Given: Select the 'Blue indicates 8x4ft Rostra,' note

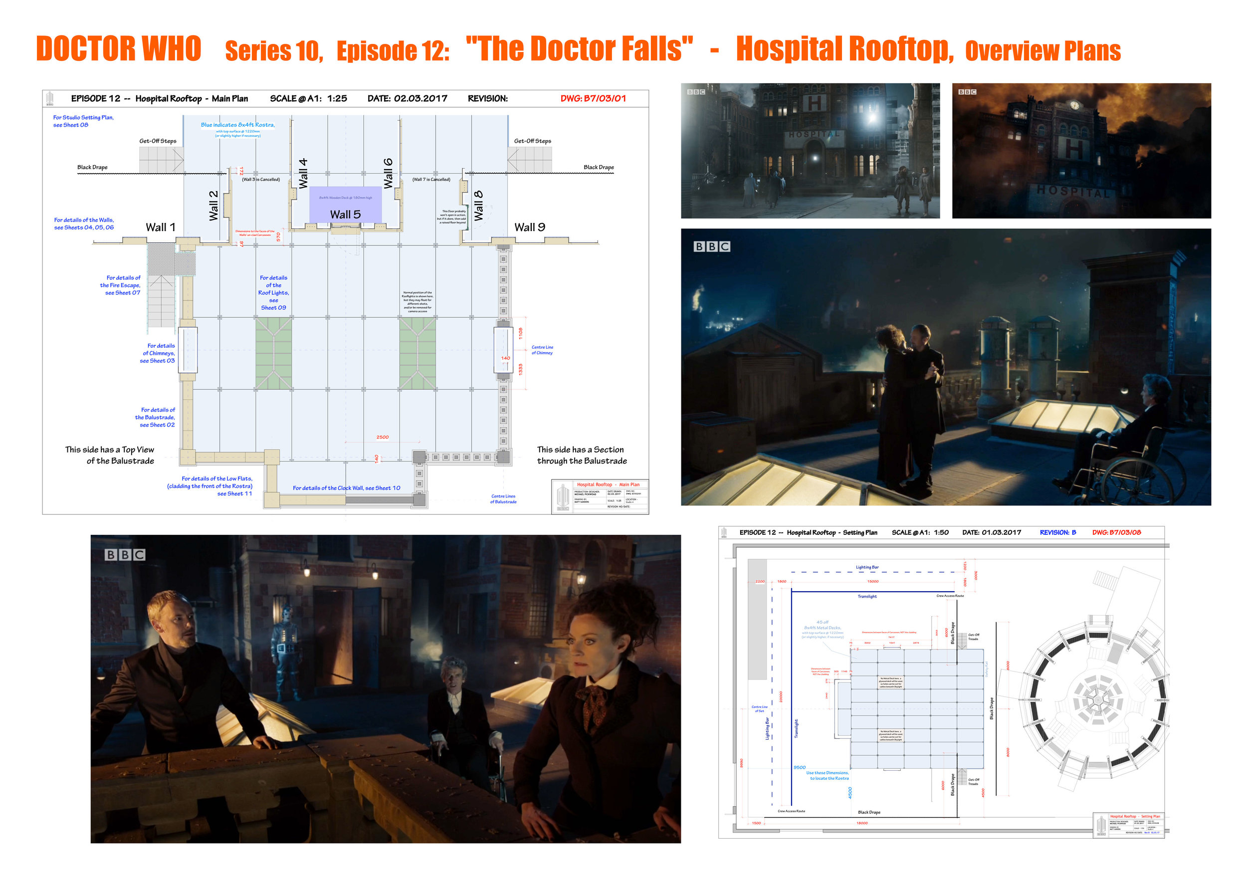Looking at the screenshot, I should [238, 125].
